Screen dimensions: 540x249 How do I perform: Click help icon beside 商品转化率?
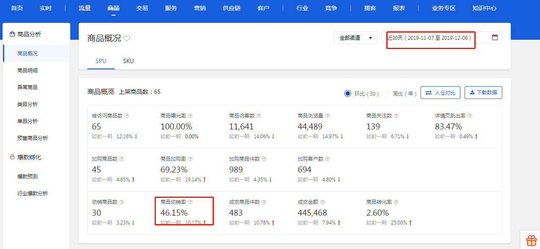tap(396, 202)
